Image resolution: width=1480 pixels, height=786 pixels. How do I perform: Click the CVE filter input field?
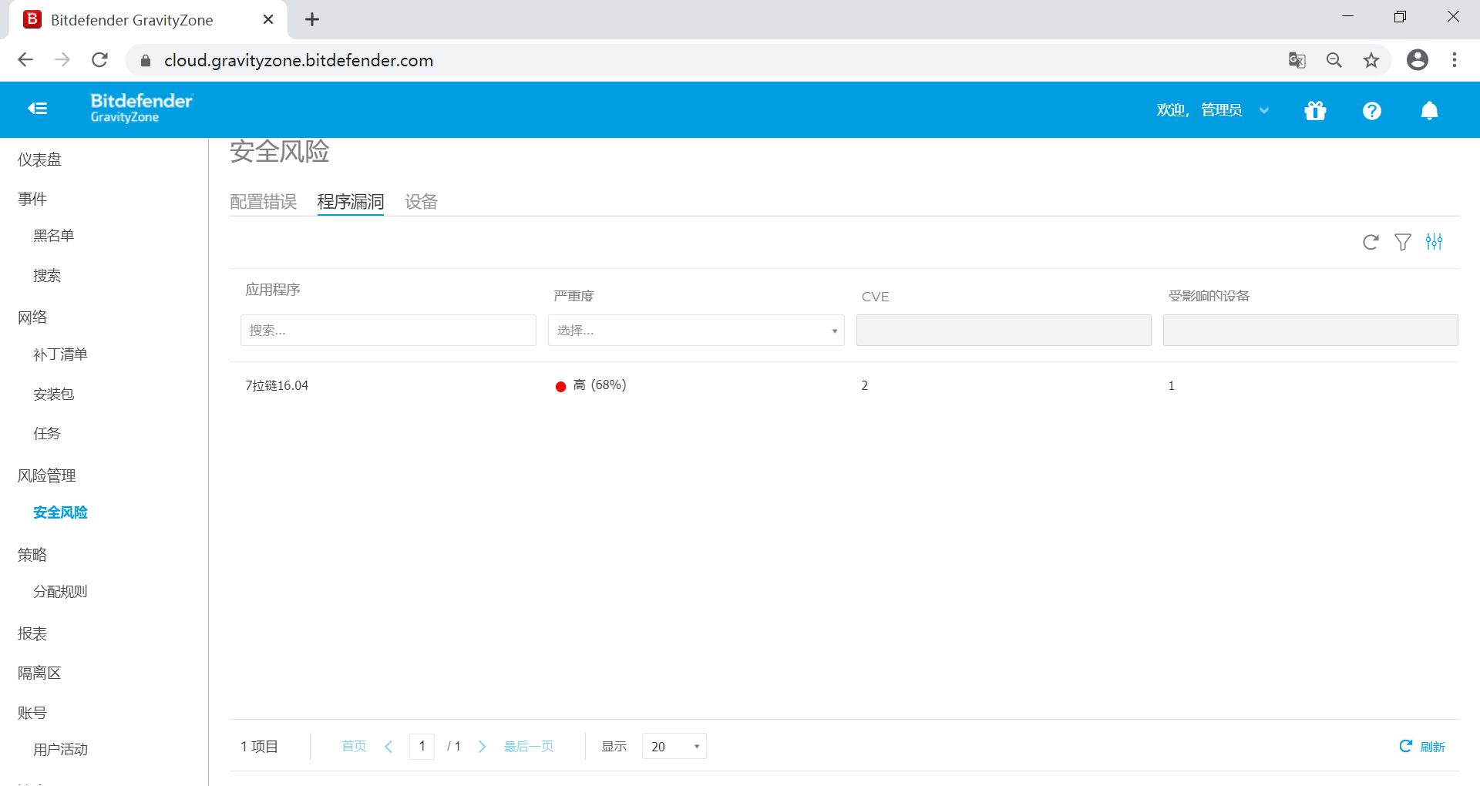point(1004,331)
